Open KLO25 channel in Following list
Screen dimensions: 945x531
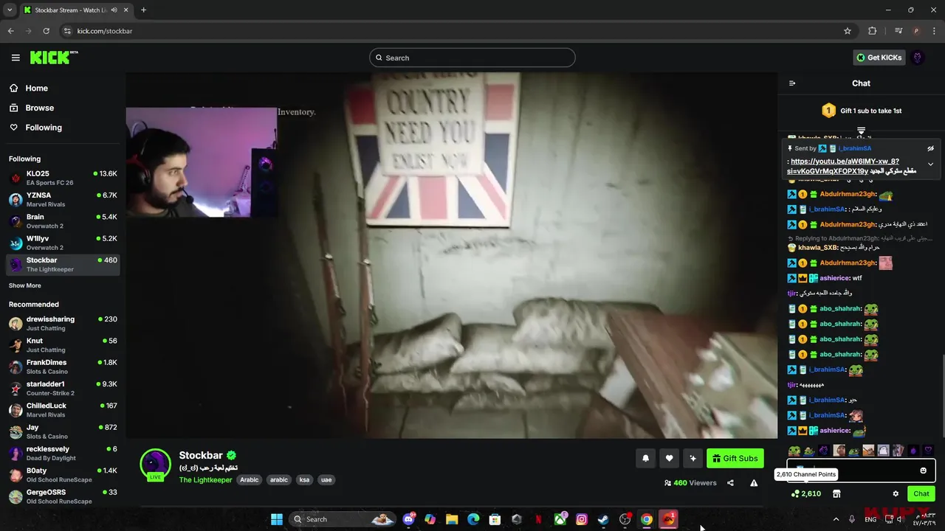tap(63, 178)
